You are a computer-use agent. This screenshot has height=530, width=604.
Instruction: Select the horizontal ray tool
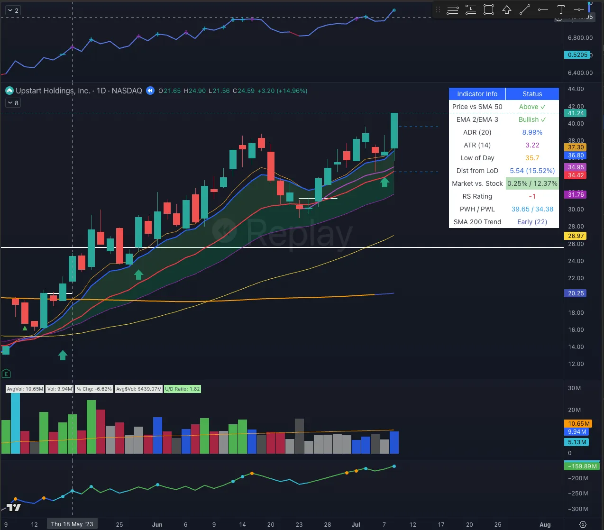(543, 9)
